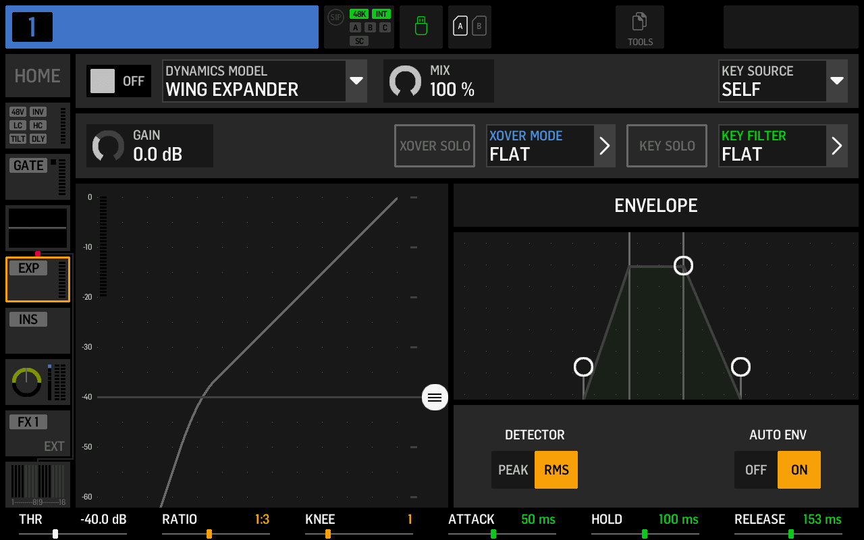Turn AUTO ENV off
The height and width of the screenshot is (540, 864).
[x=756, y=470]
